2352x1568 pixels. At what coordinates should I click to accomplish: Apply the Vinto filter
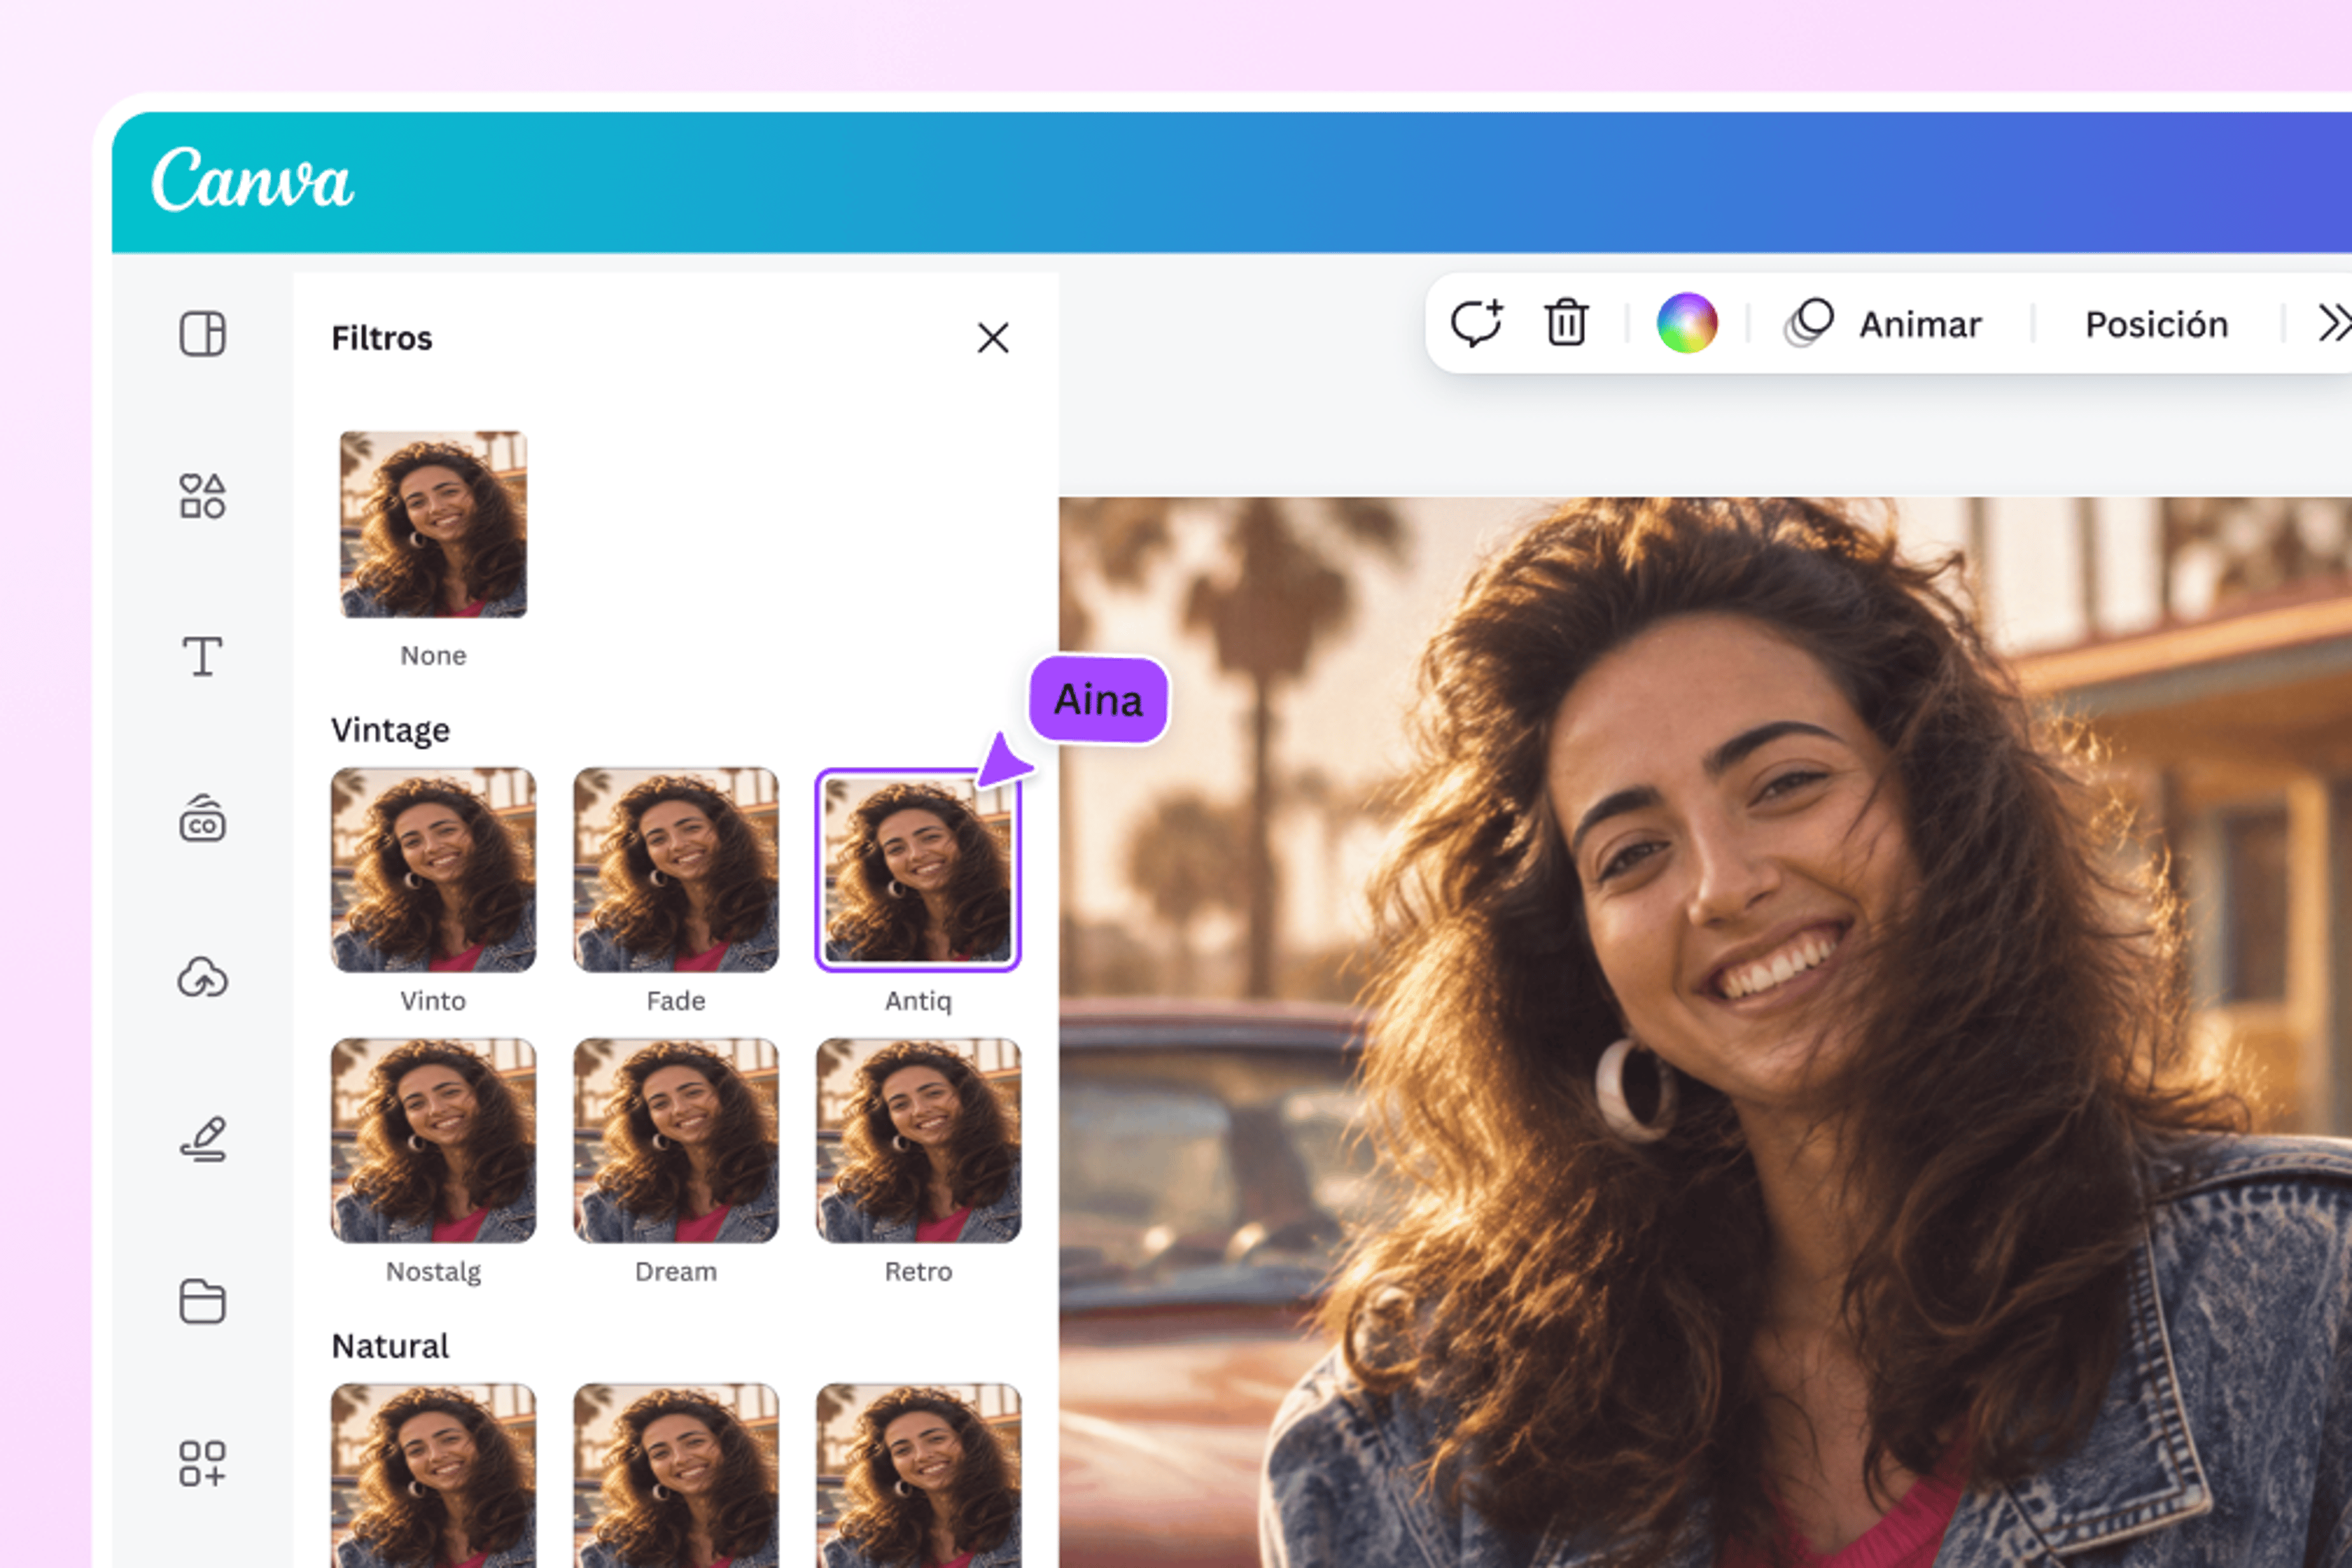coord(433,870)
